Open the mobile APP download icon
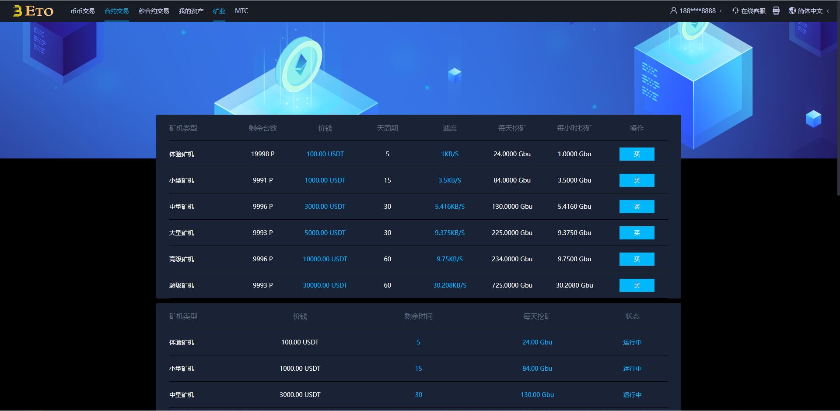Image resolution: width=840 pixels, height=411 pixels. [776, 11]
